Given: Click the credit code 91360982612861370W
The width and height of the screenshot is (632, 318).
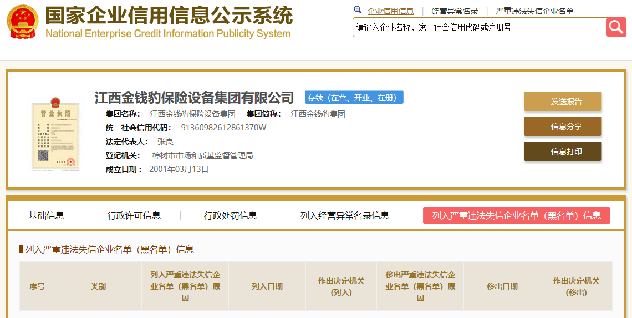Looking at the screenshot, I should [x=224, y=128].
